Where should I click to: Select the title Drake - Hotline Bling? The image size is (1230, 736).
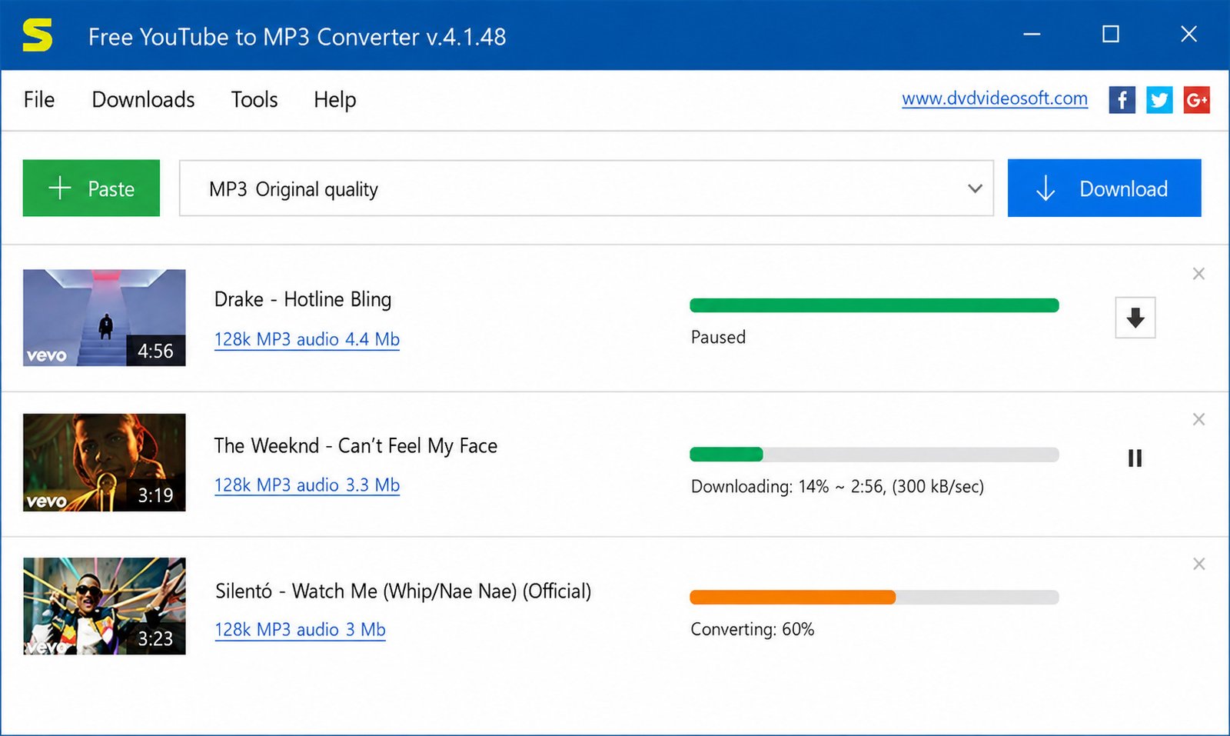(x=303, y=299)
